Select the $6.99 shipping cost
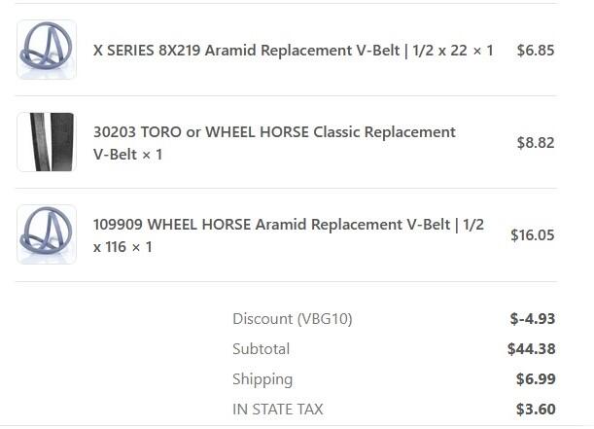 coord(536,378)
